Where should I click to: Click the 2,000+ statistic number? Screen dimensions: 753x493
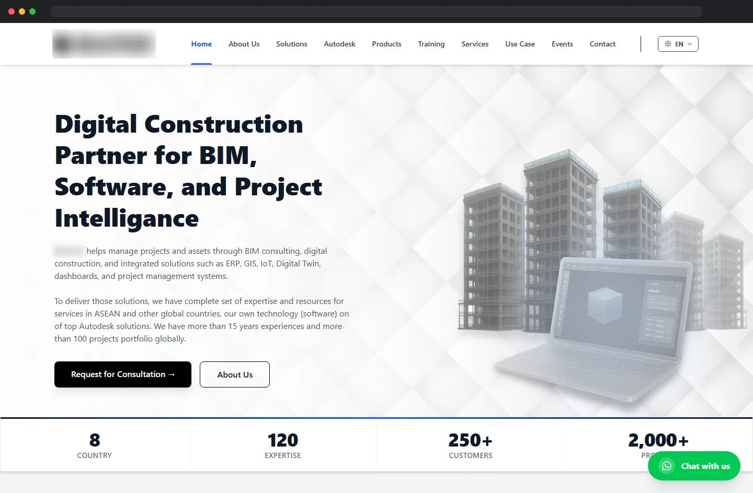point(658,440)
